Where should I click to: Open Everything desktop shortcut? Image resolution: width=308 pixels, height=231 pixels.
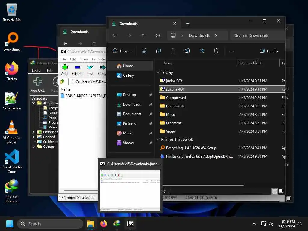pyautogui.click(x=12, y=42)
